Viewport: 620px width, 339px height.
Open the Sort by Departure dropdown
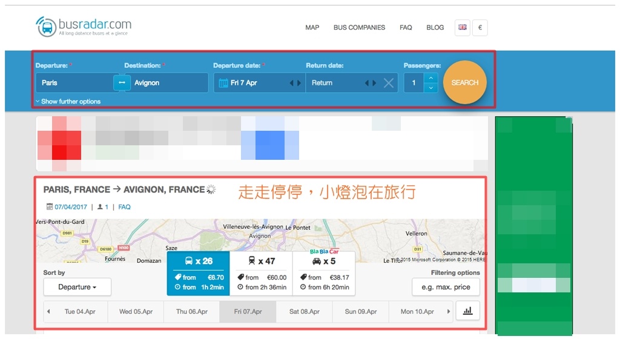pos(77,287)
